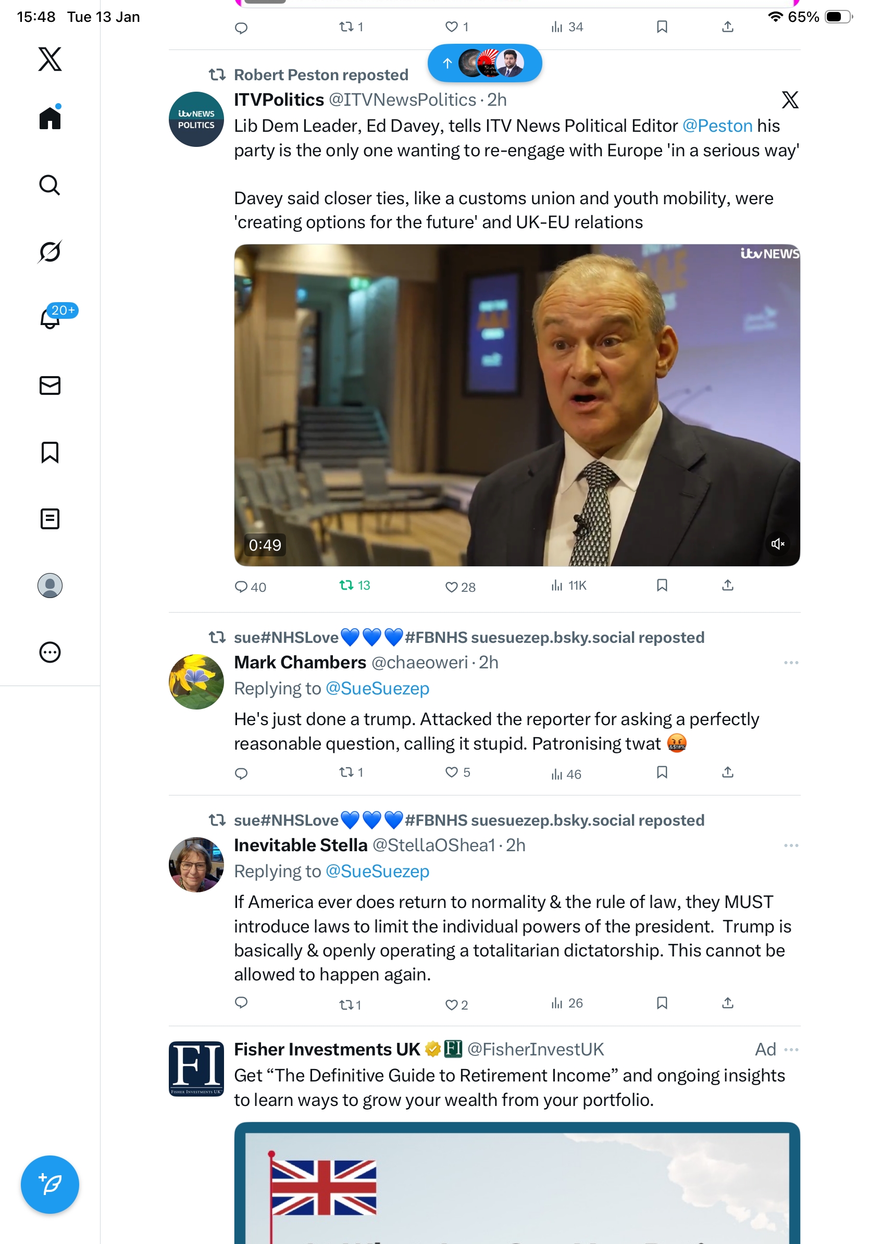
Task: Open more options on Mark Chambers post
Action: 791,663
